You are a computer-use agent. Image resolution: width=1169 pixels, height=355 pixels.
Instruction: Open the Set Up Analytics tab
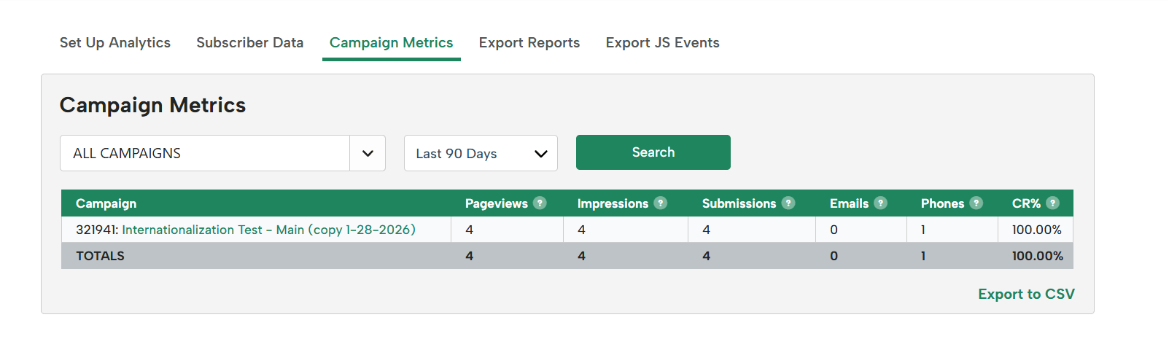(115, 42)
